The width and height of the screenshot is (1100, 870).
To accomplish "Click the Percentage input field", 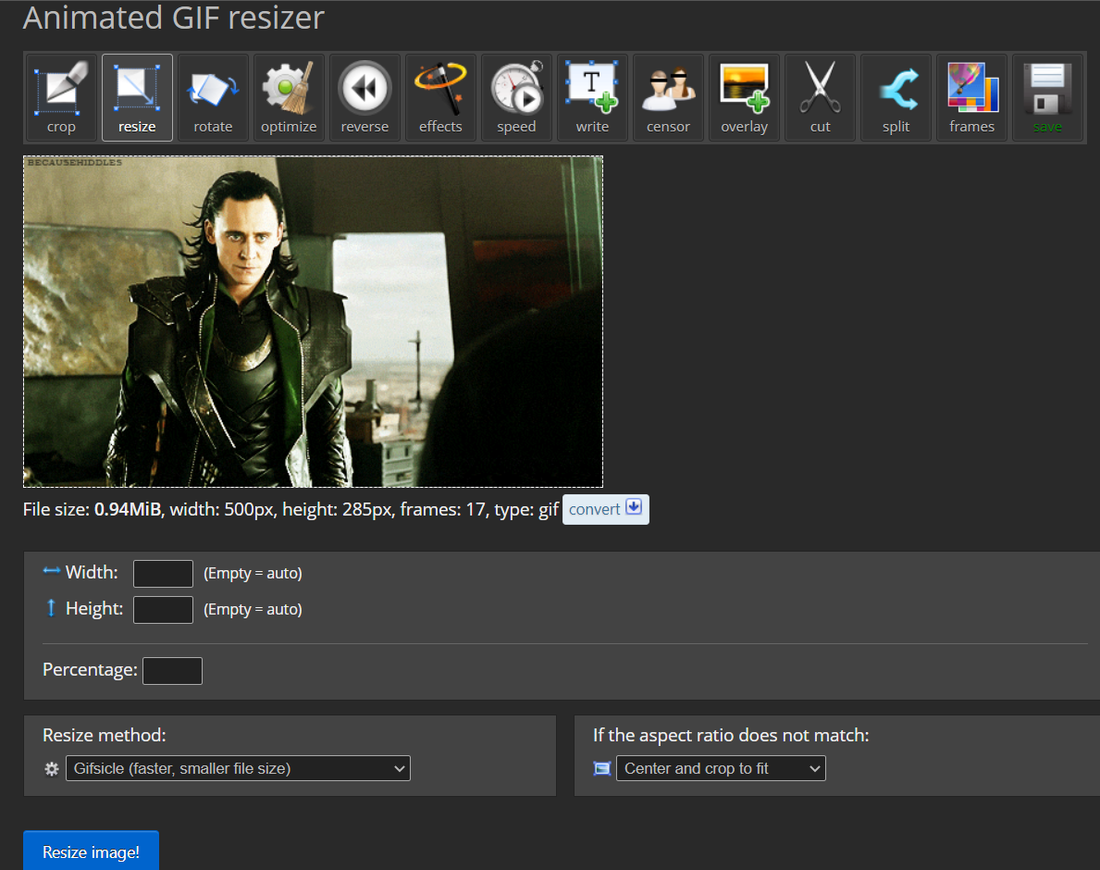I will tap(173, 671).
